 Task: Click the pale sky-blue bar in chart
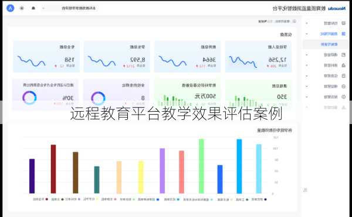(x=259, y=168)
